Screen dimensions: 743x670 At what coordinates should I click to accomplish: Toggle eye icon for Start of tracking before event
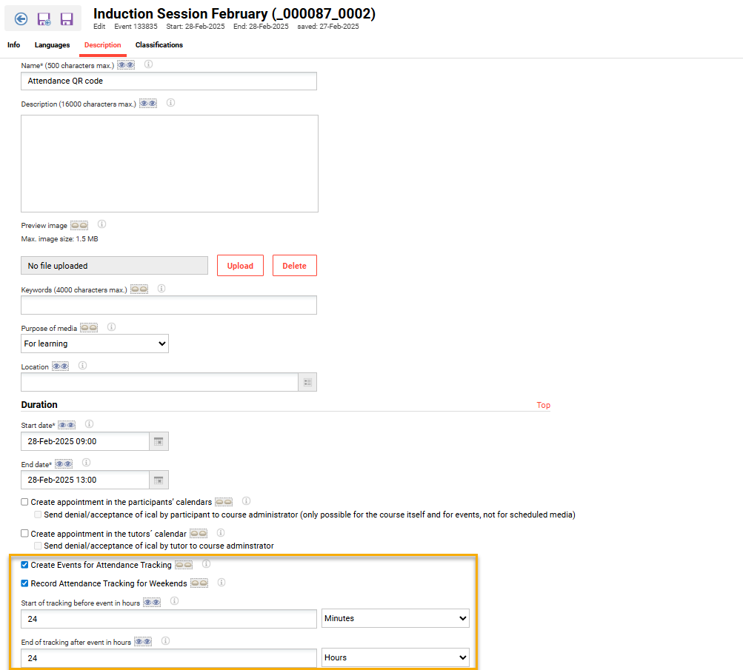(x=152, y=603)
